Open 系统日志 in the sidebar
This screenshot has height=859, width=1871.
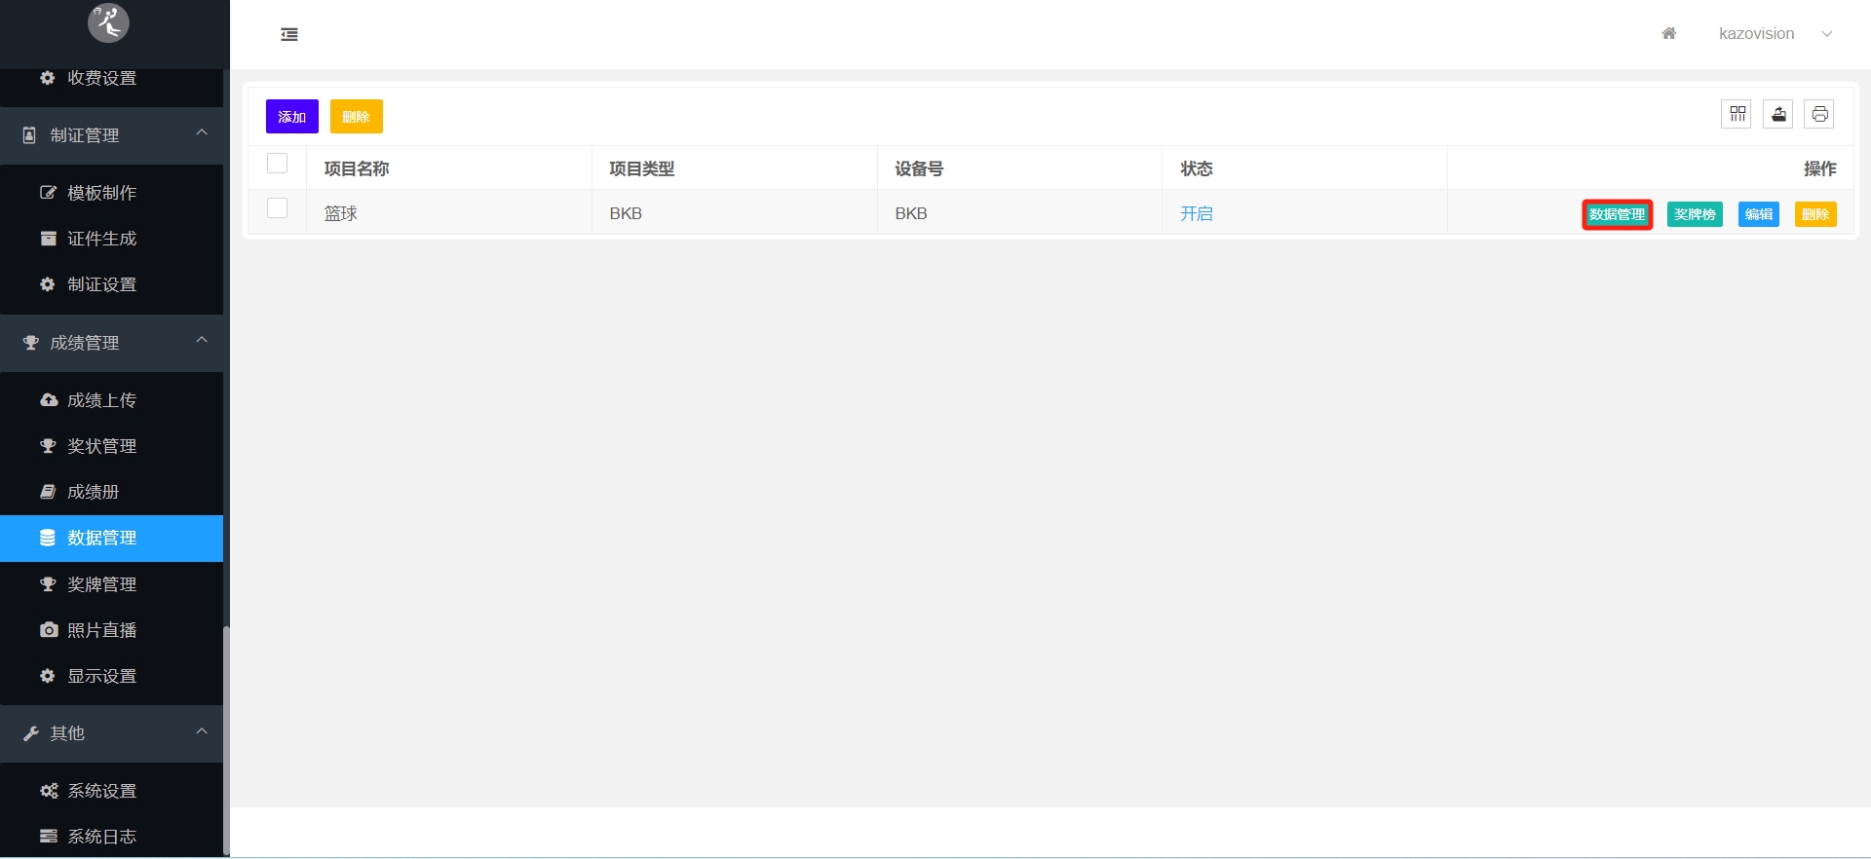click(x=101, y=837)
